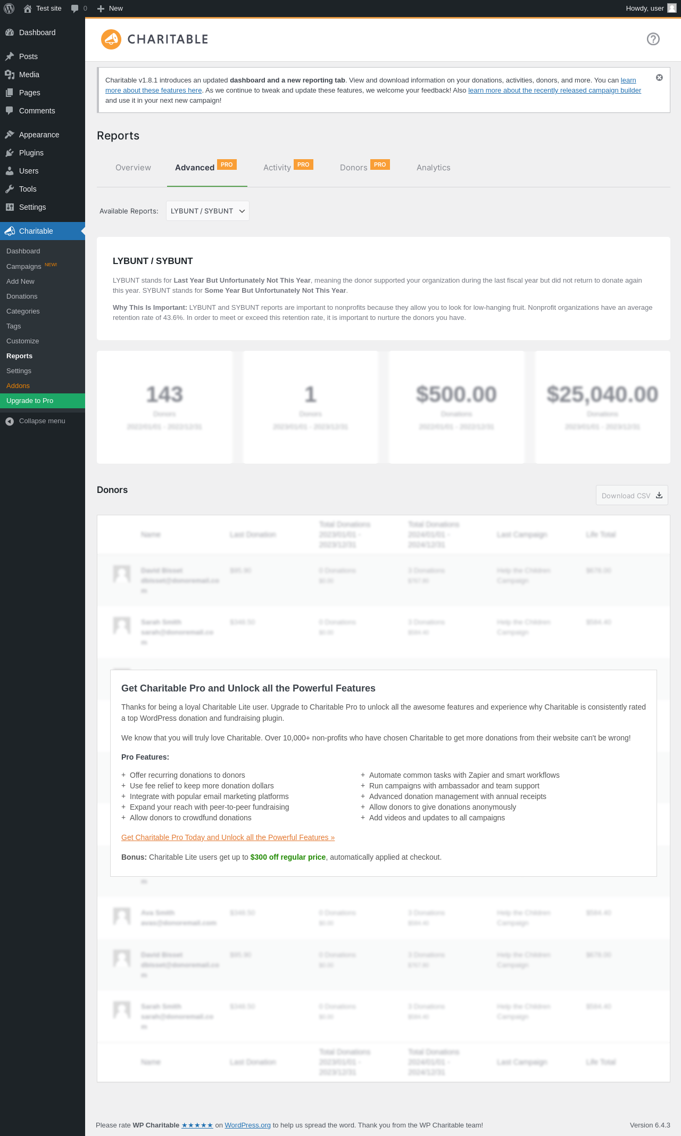Click 'Howdy, user' account text

click(645, 9)
